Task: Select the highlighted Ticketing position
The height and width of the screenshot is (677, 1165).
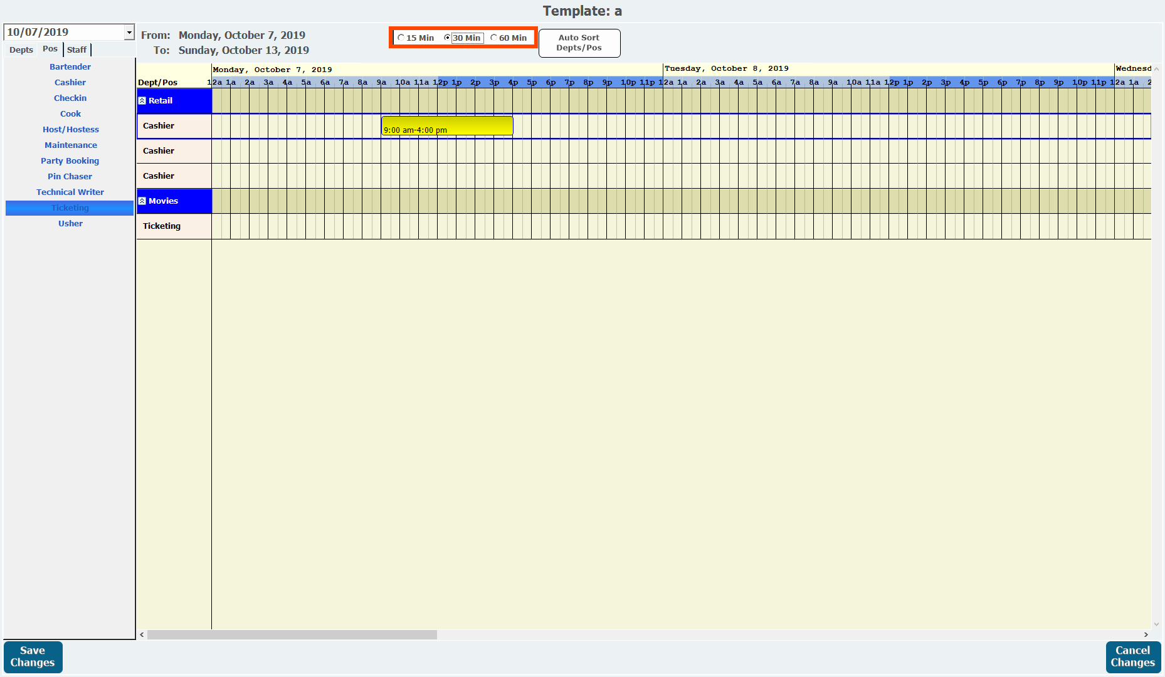Action: tap(70, 208)
